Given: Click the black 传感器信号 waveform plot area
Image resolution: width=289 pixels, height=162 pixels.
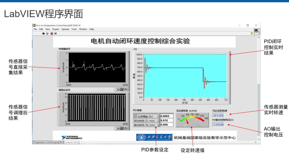Looking at the screenshot, I should pos(97,67).
